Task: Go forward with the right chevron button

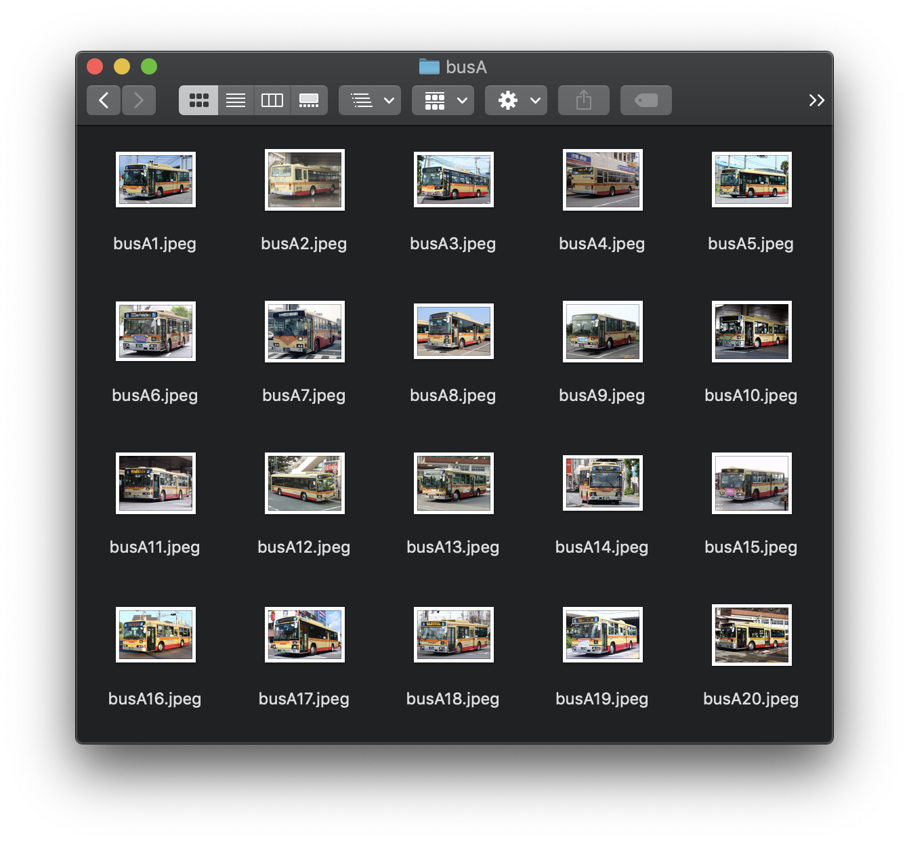Action: coord(139,100)
